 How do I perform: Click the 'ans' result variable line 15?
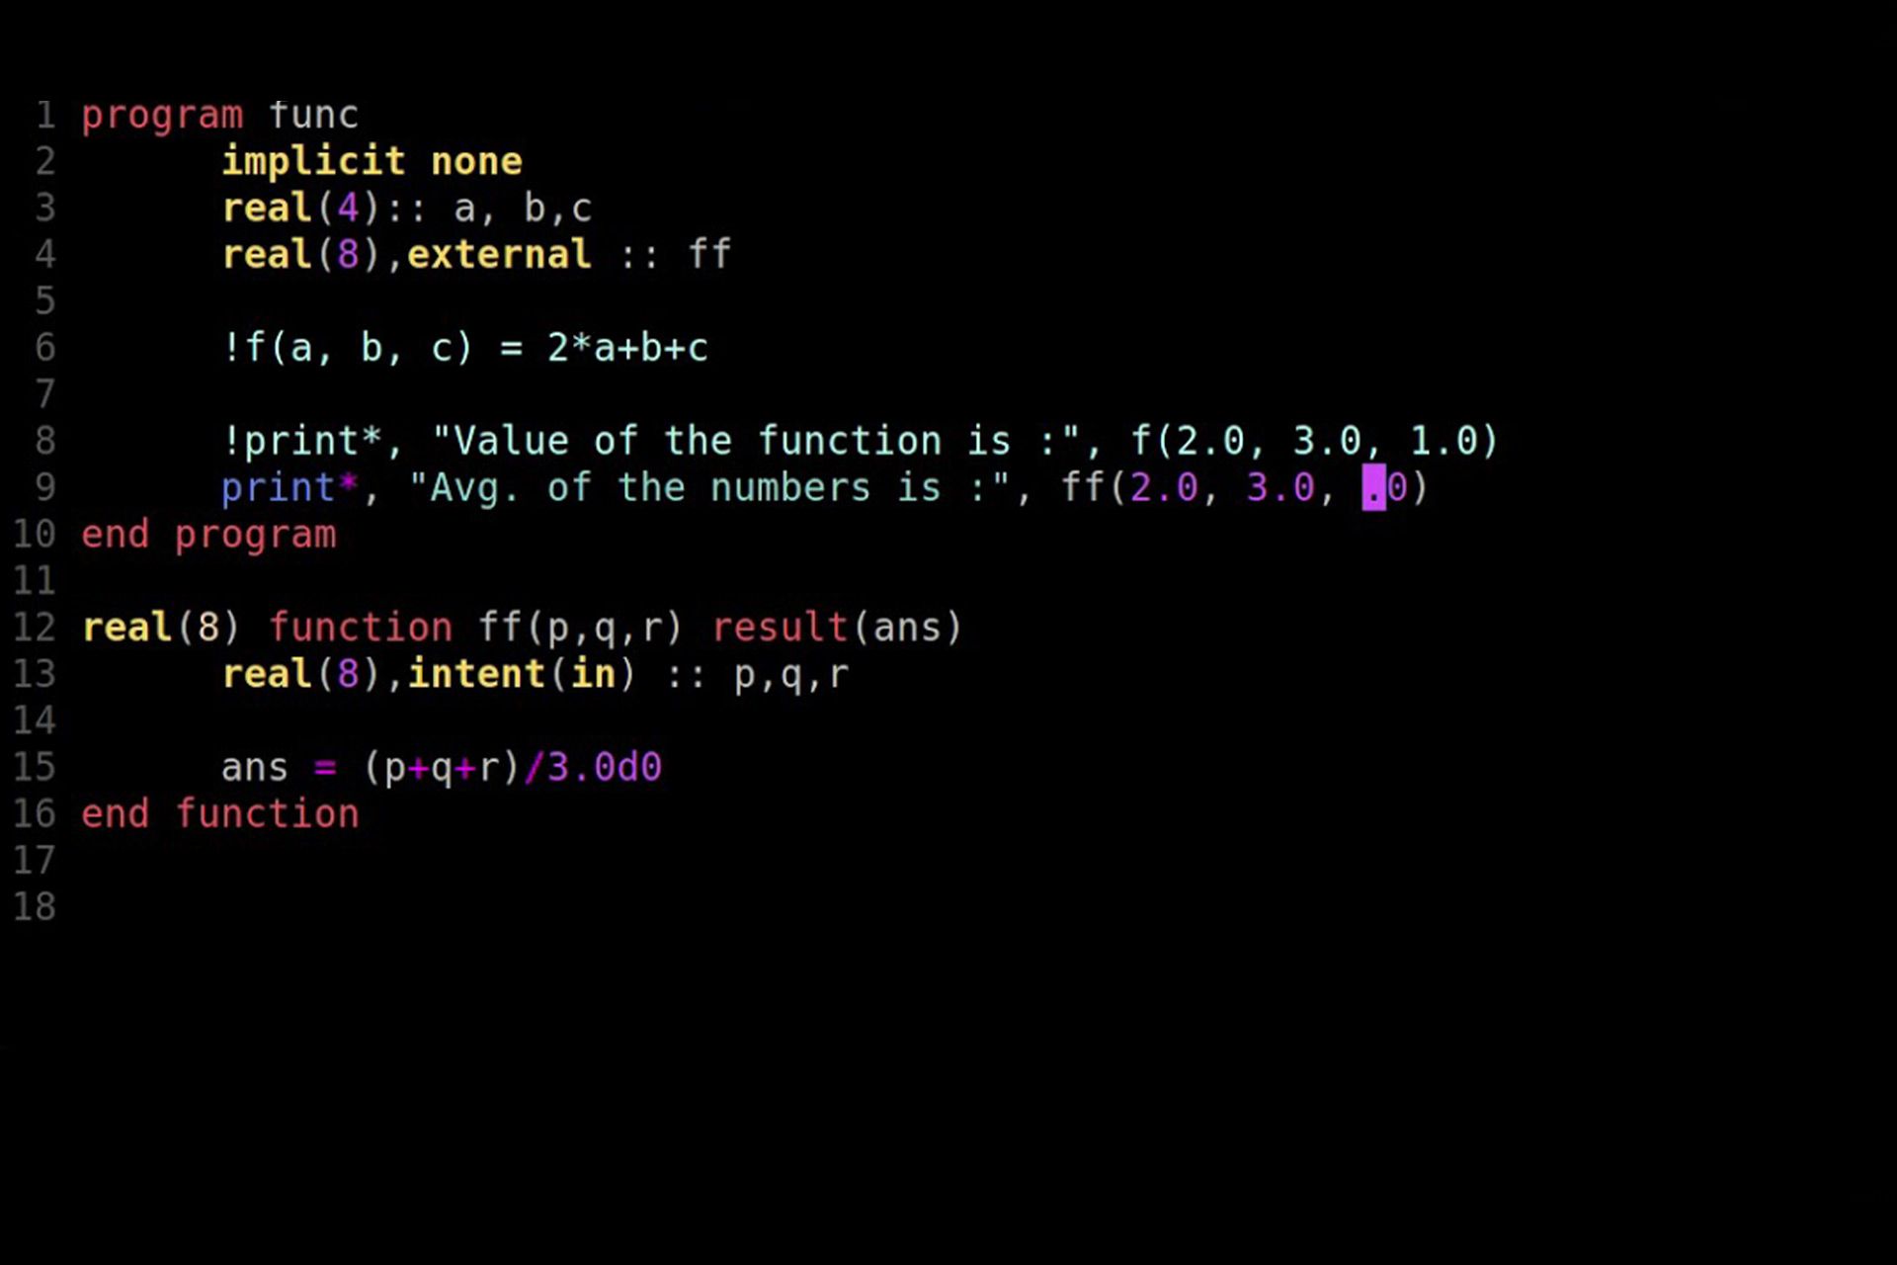[x=254, y=767]
